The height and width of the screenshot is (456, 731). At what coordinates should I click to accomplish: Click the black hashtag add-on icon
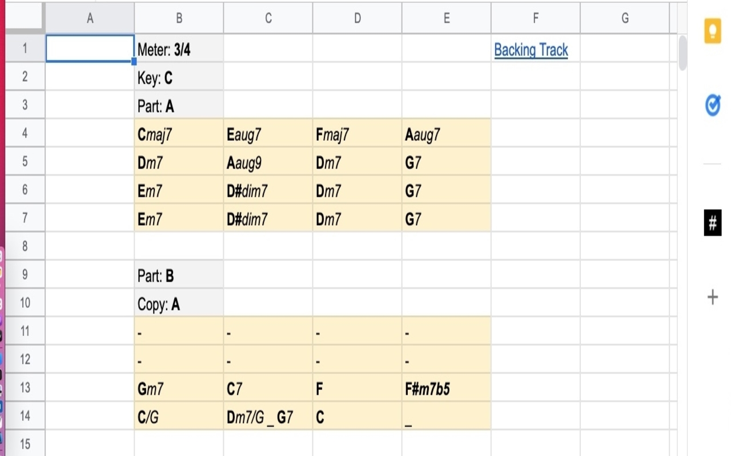click(712, 223)
